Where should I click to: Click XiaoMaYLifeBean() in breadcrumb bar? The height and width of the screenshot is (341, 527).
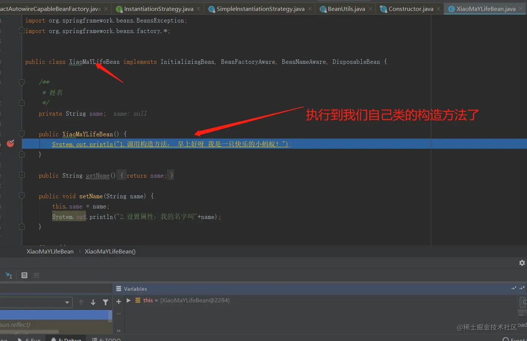[110, 252]
